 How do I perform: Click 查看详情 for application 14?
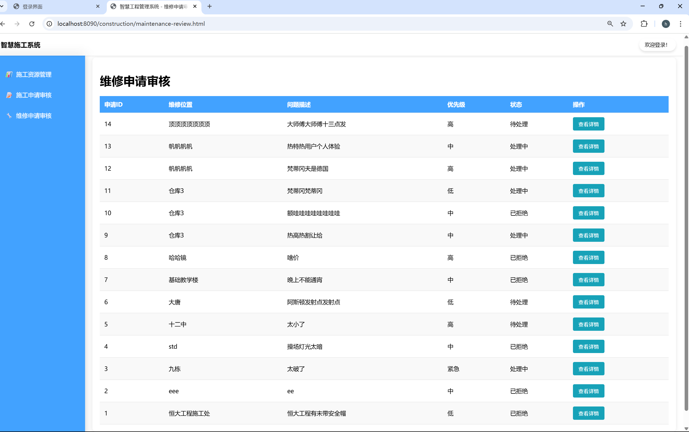coord(588,124)
